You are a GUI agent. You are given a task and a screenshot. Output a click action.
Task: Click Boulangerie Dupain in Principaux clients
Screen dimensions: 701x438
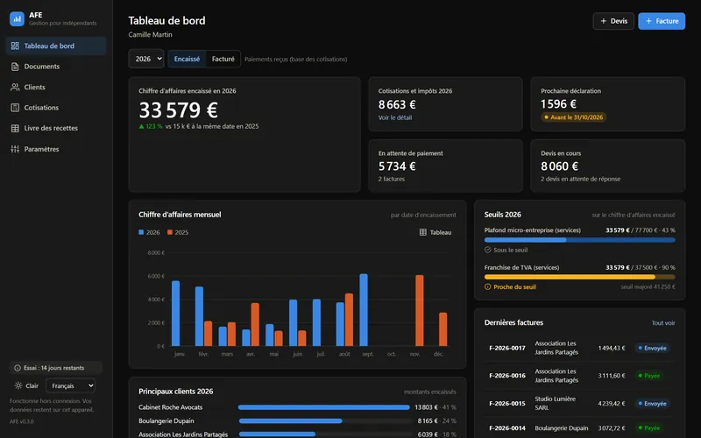[166, 421]
